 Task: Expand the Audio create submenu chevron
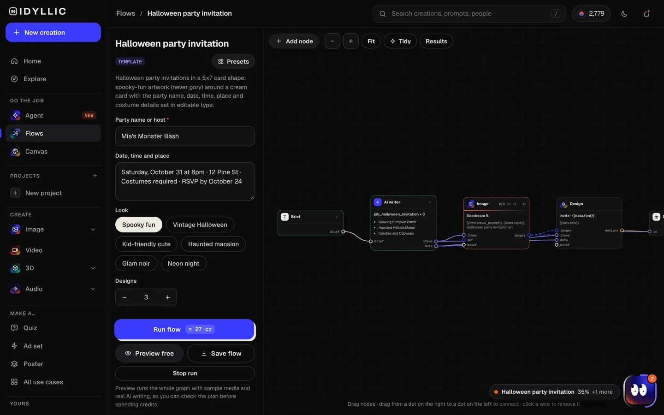click(x=93, y=289)
